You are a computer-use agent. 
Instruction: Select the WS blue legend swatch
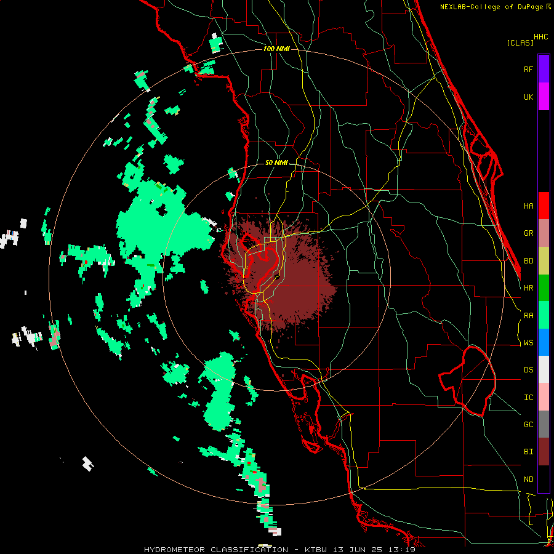[x=544, y=342]
